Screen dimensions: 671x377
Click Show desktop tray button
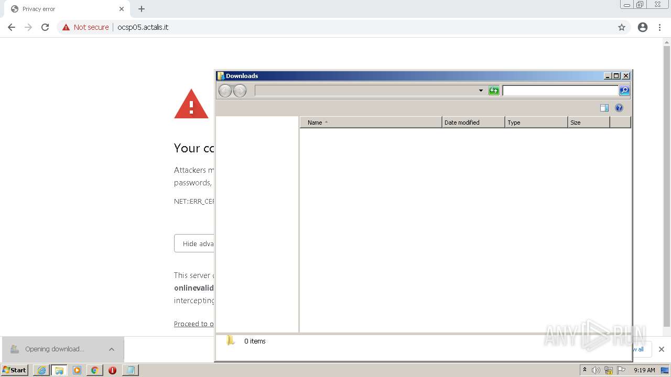[665, 370]
